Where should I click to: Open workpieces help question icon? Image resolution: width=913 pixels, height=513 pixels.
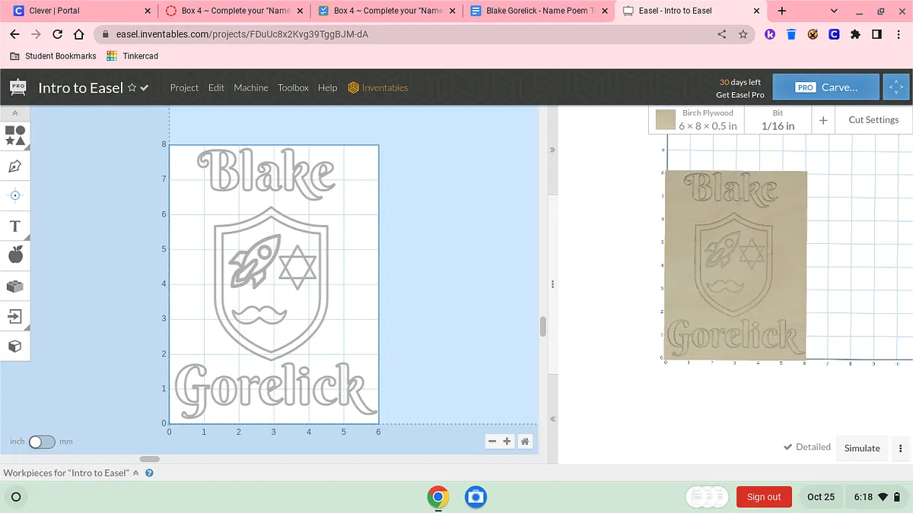(149, 473)
